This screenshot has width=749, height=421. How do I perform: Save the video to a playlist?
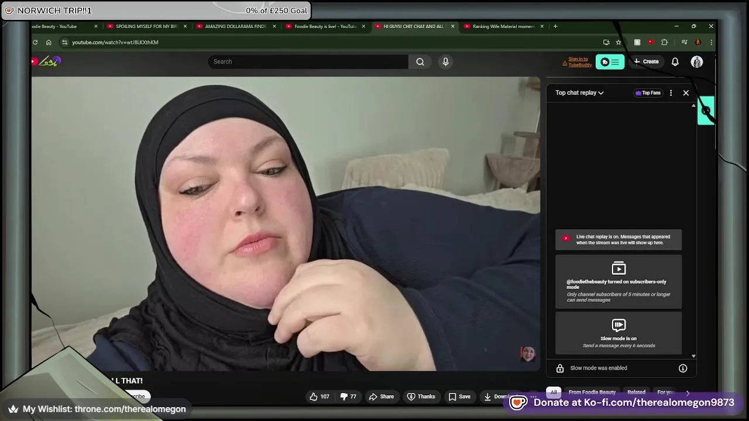click(x=459, y=396)
